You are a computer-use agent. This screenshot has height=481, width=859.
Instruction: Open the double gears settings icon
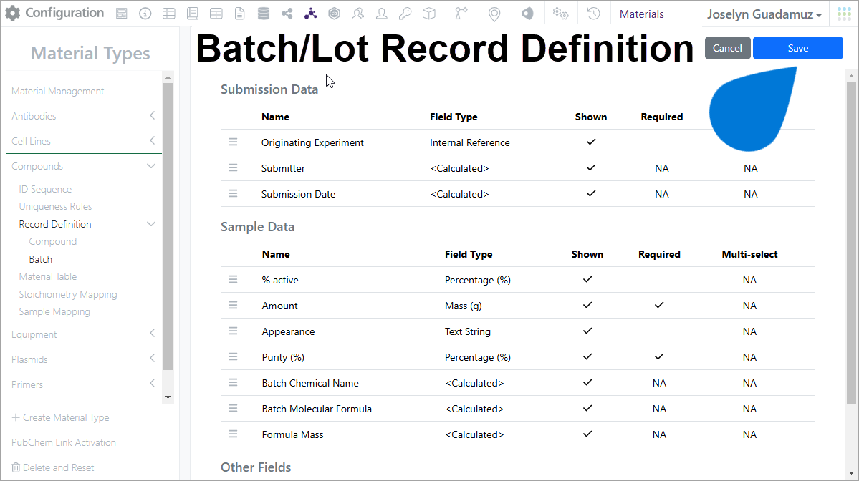[560, 14]
